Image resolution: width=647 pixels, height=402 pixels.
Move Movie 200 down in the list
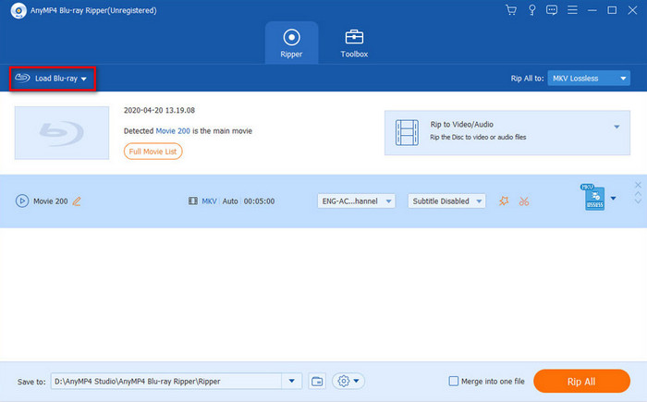coord(638,201)
